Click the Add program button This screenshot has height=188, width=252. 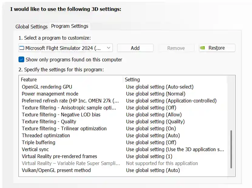tap(135, 48)
